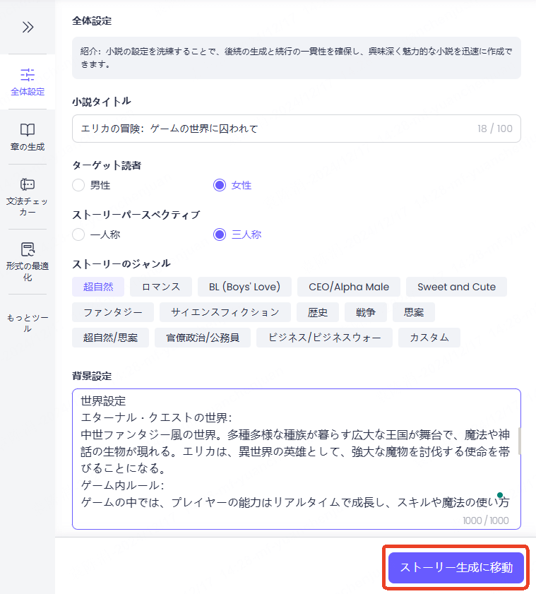Choose 超自然/思案 genre tag
Viewport: 536px width, 594px height.
(111, 338)
